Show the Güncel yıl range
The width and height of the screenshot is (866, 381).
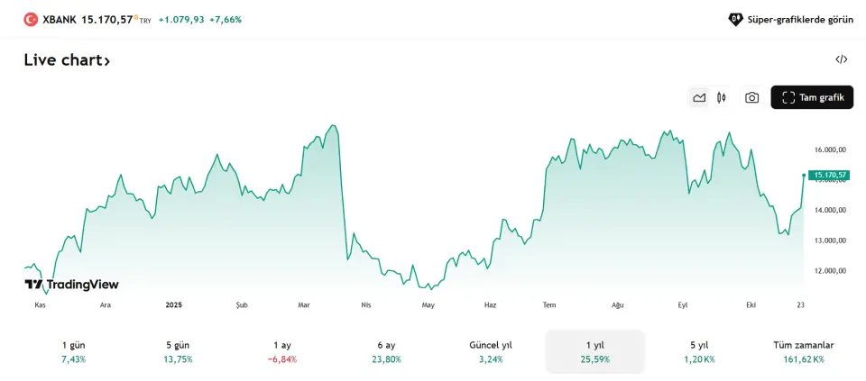[x=491, y=351]
